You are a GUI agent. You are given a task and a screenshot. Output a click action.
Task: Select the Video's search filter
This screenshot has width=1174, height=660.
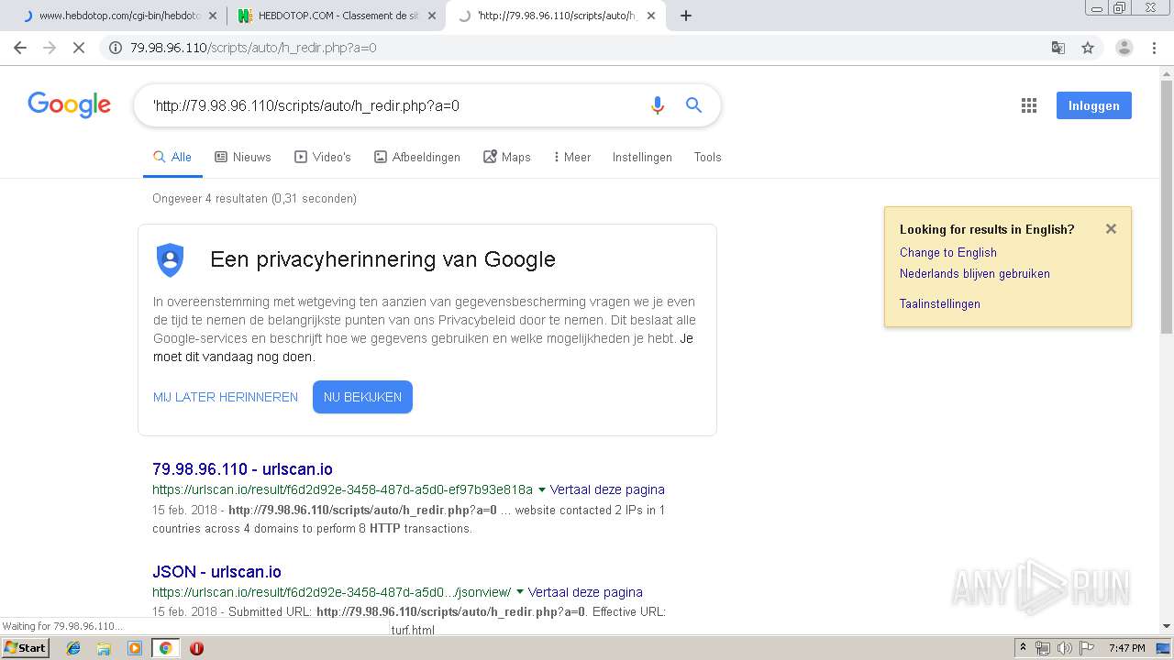point(323,157)
